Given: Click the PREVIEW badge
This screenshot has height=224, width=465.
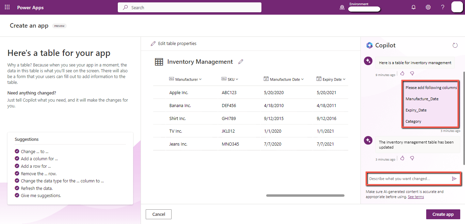Looking at the screenshot, I should click(x=59, y=26).
